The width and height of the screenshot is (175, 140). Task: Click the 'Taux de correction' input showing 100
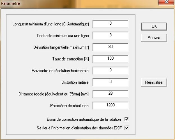coord(110,59)
